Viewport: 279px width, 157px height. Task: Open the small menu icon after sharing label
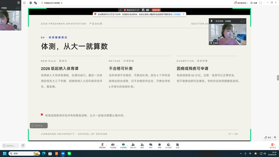pos(61,3)
